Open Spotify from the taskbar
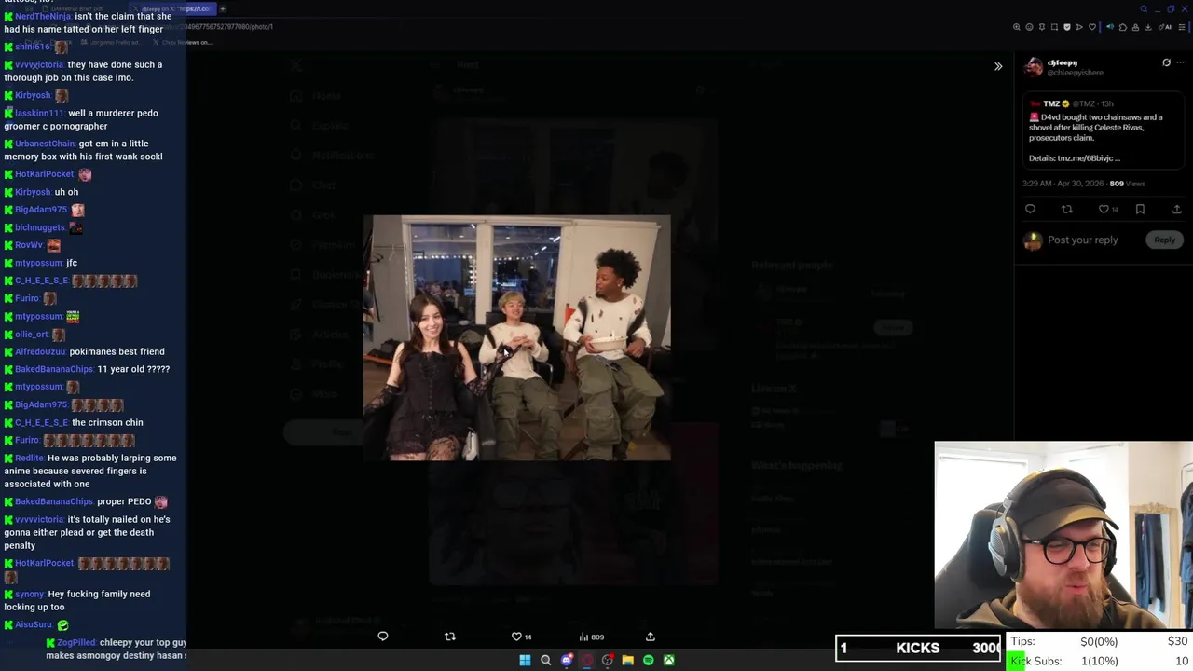Screen dimensions: 1193x671 pos(649,660)
